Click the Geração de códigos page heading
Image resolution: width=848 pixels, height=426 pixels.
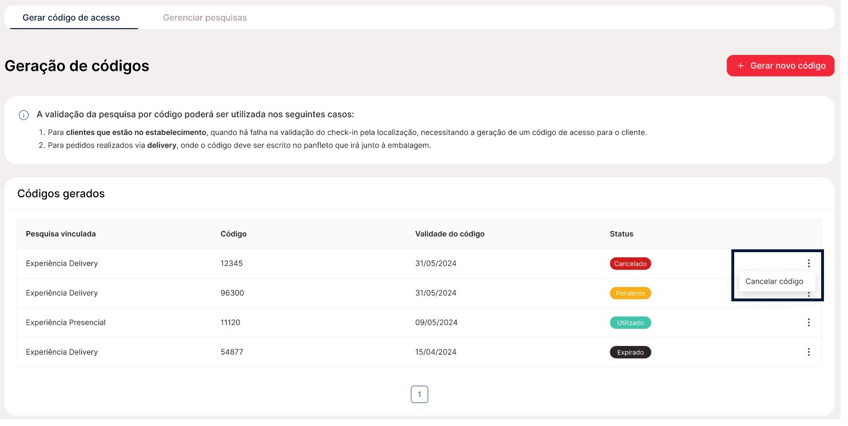click(78, 66)
